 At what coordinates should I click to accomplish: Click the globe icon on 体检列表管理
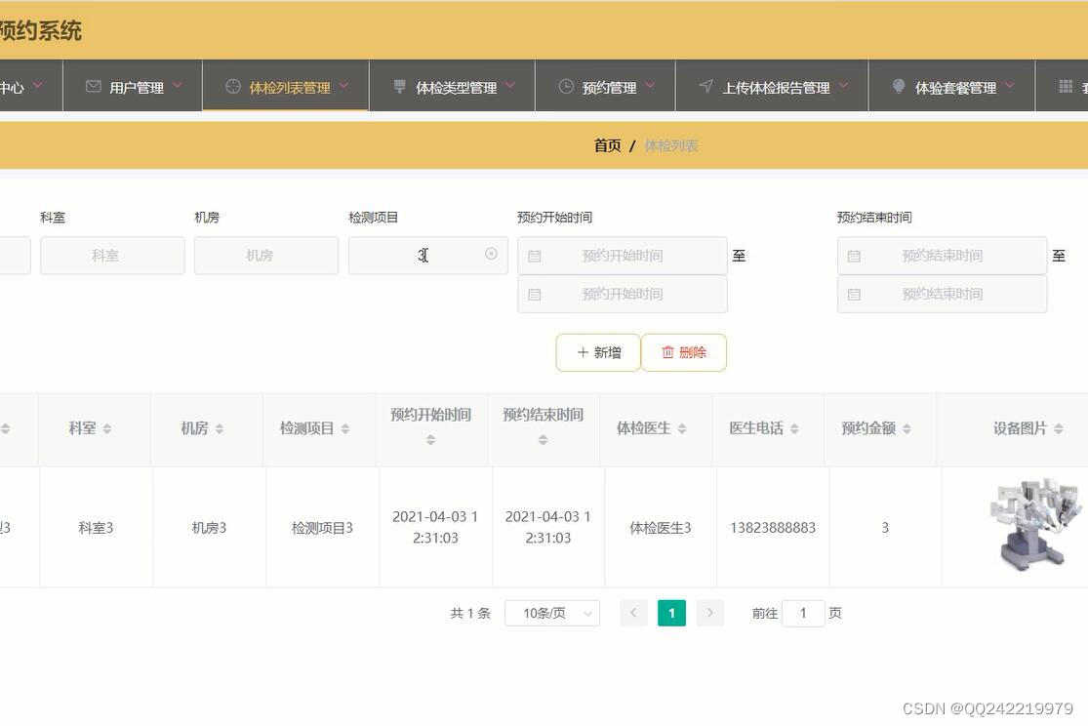click(x=233, y=86)
